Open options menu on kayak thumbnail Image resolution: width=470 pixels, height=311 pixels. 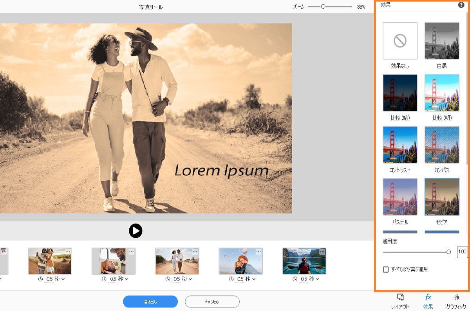tap(322, 252)
